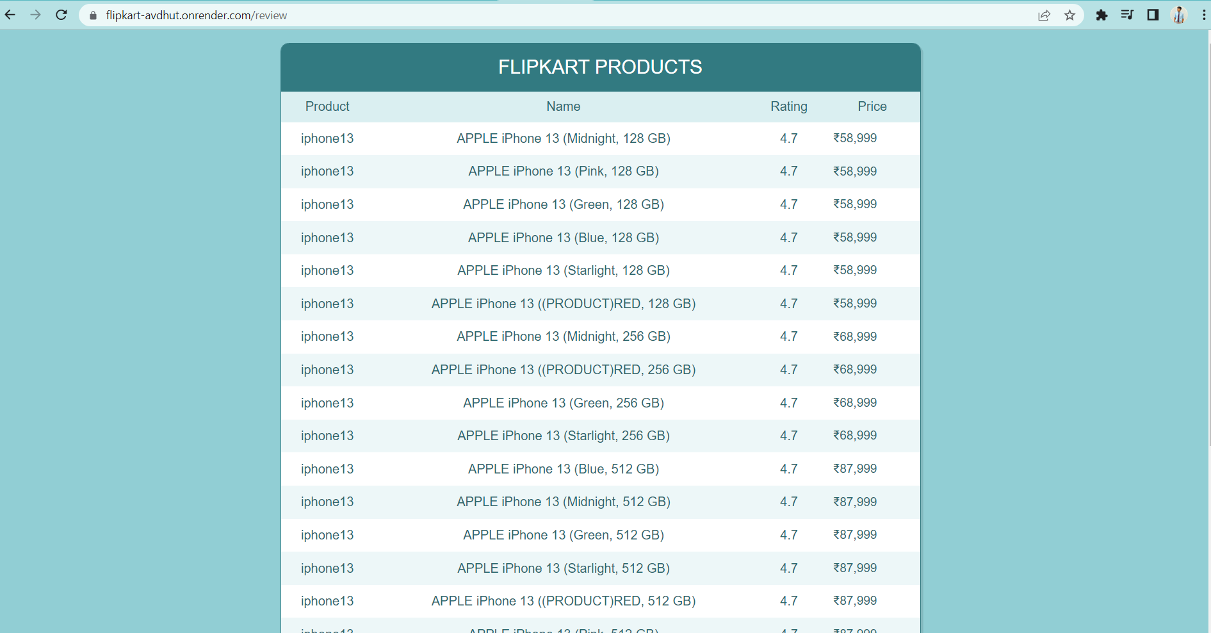The width and height of the screenshot is (1211, 633).
Task: Click the iphone13 label in the first row
Action: pos(327,138)
